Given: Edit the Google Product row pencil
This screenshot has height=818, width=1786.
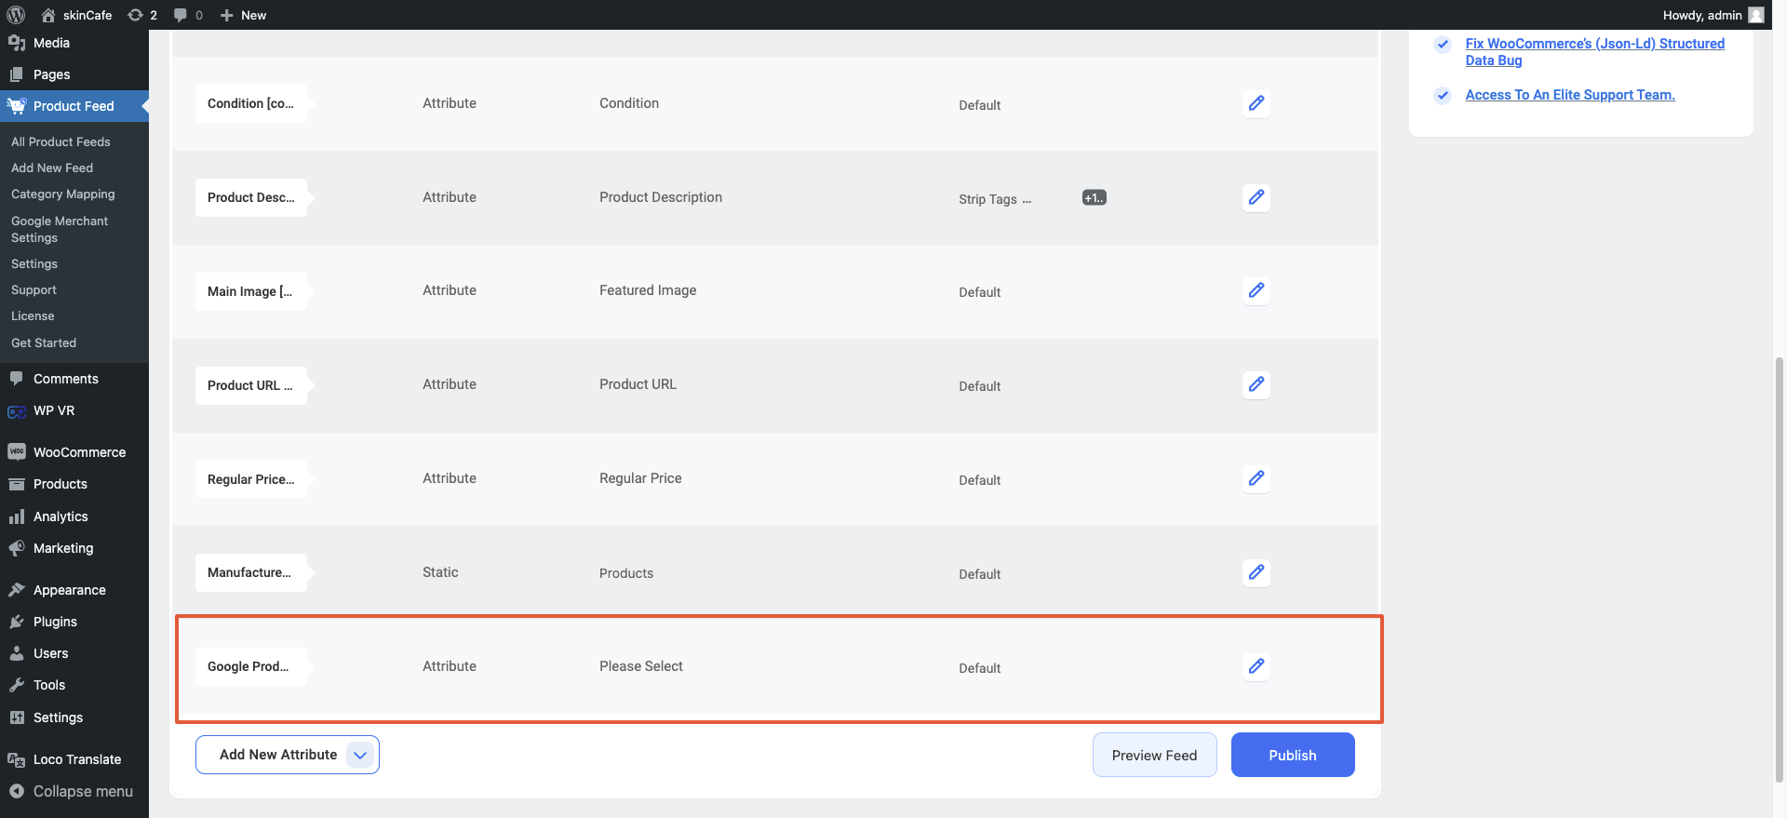Looking at the screenshot, I should (x=1256, y=666).
